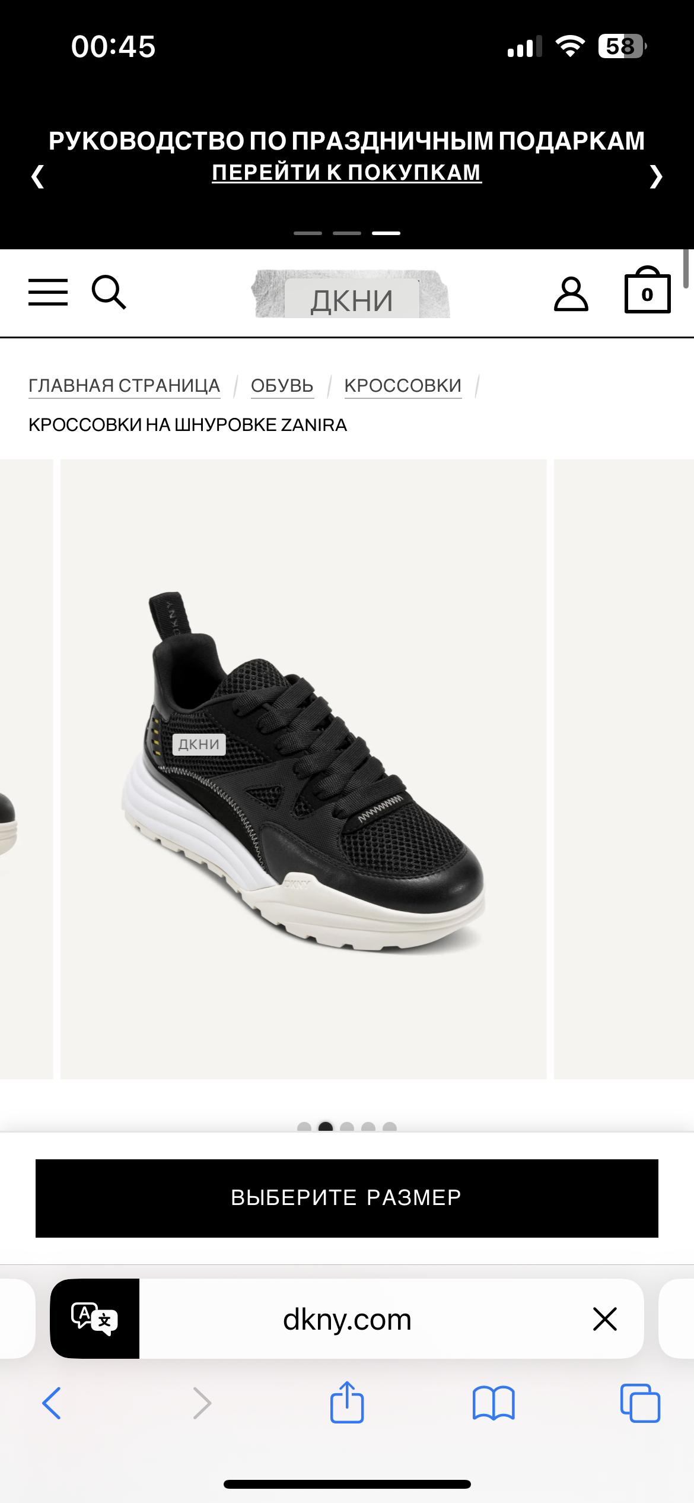This screenshot has width=694, height=1503.
Task: Show previous promo banner with left chevron
Action: 37,176
